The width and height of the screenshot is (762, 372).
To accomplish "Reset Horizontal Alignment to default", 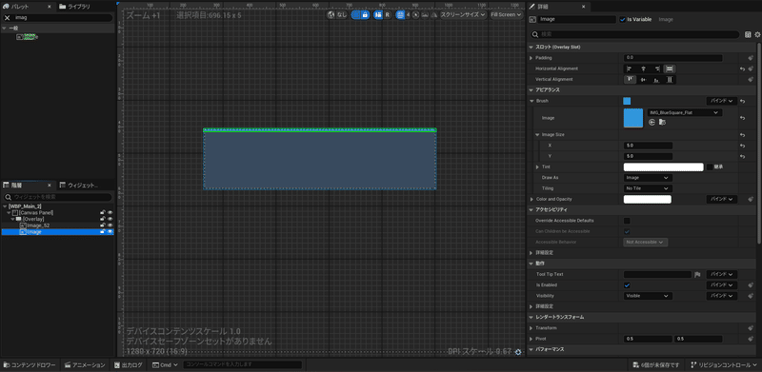I will [742, 69].
